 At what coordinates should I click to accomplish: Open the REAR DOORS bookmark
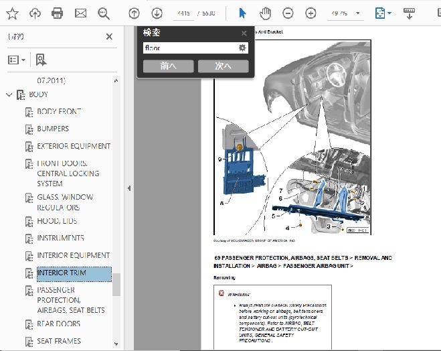click(x=59, y=324)
